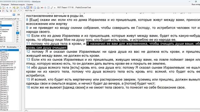Viewport: 200px width, 112px height.
Task: Open previous chapter with green book icon
Action: (x=14, y=7)
